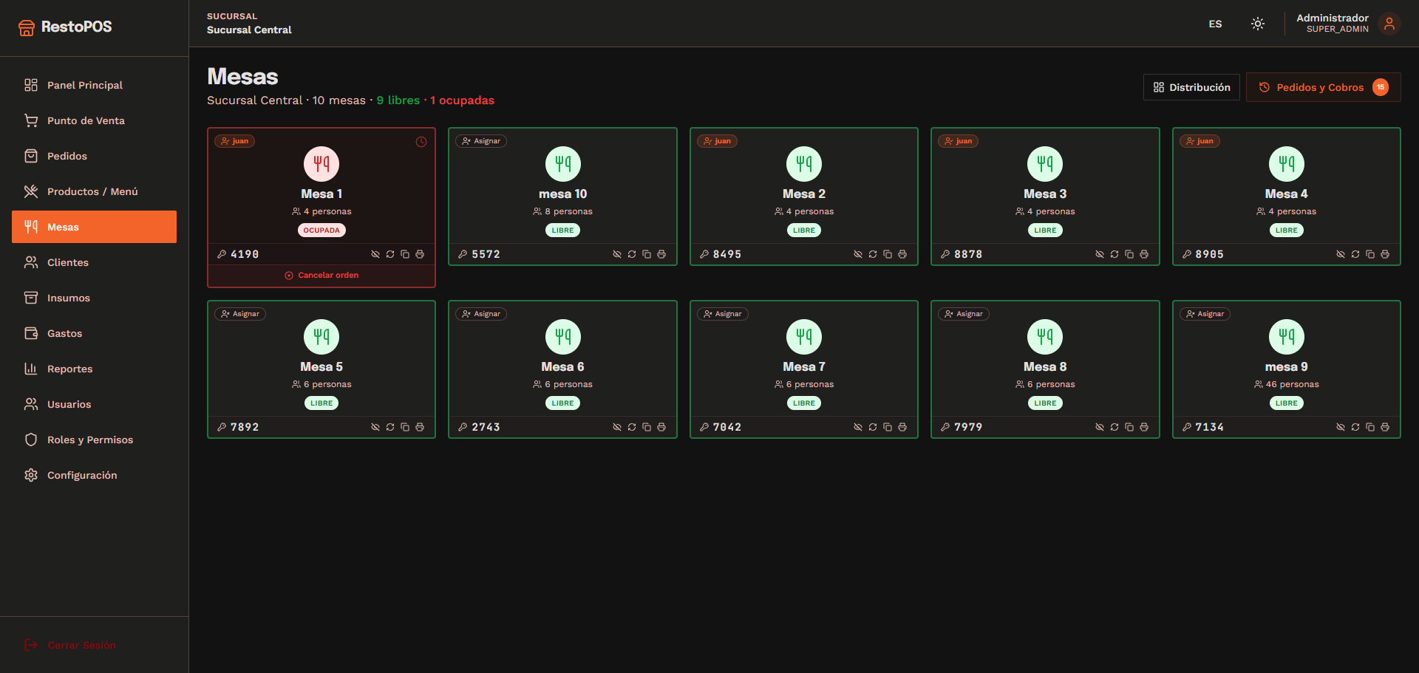Print the code for mesa 9
1419x673 pixels.
[1385, 427]
